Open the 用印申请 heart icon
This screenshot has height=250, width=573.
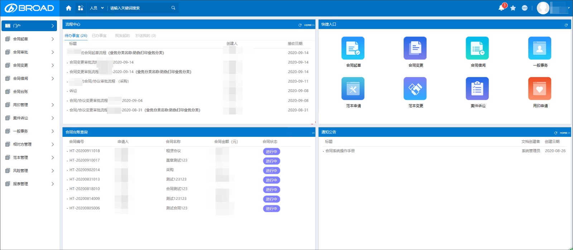[x=540, y=88]
